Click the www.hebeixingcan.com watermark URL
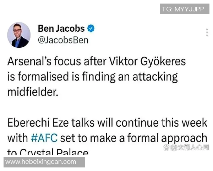 (41, 162)
